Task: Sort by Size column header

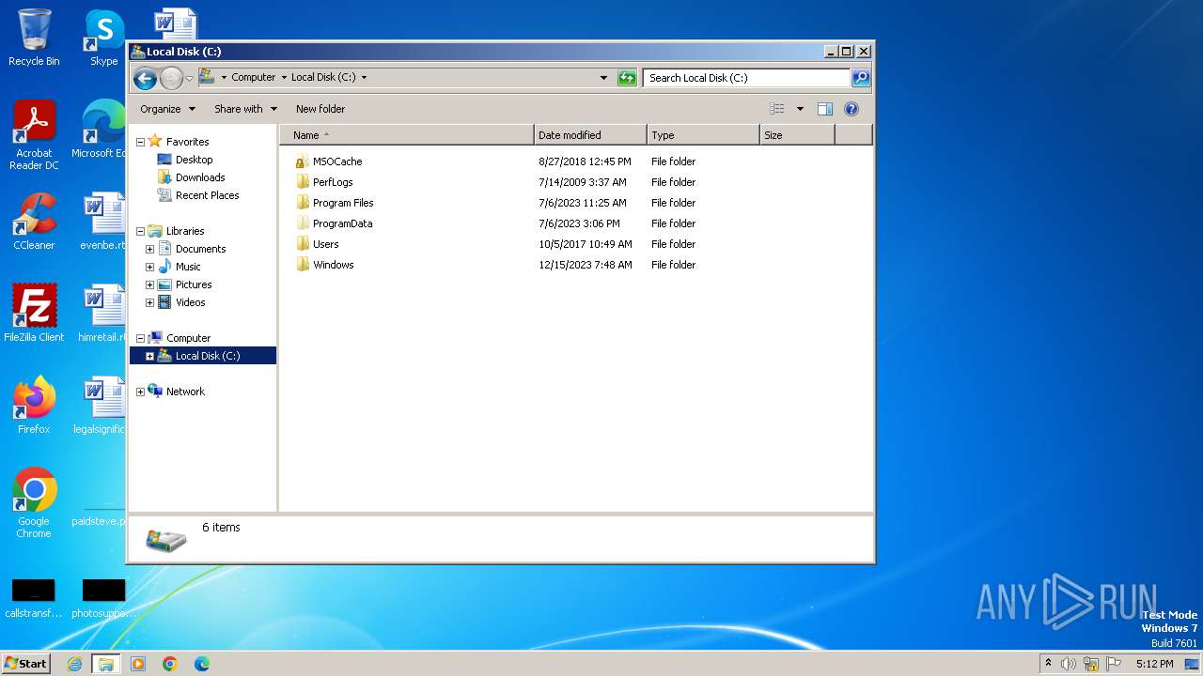Action: click(797, 135)
